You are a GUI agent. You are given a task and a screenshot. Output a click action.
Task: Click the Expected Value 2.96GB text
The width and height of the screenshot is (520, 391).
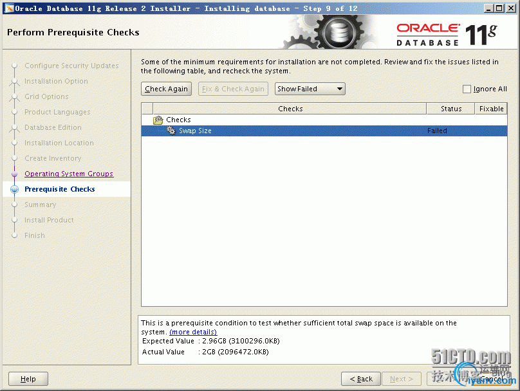[x=211, y=341]
